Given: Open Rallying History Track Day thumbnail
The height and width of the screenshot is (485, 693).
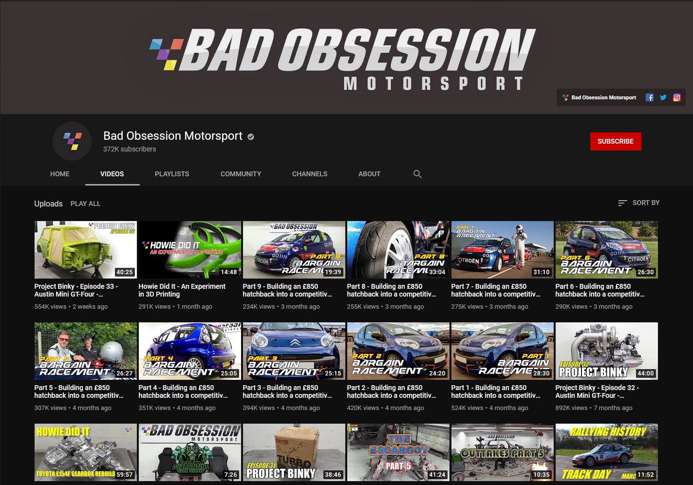Looking at the screenshot, I should click(x=606, y=452).
